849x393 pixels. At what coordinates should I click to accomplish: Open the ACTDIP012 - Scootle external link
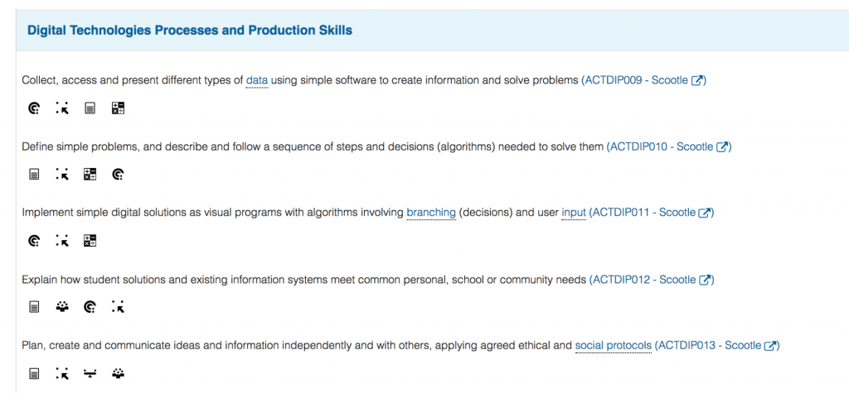[x=652, y=280]
